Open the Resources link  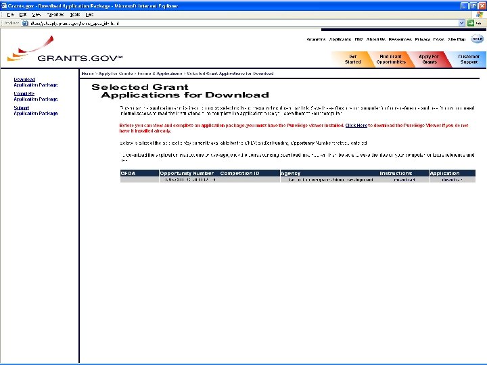[x=400, y=39]
